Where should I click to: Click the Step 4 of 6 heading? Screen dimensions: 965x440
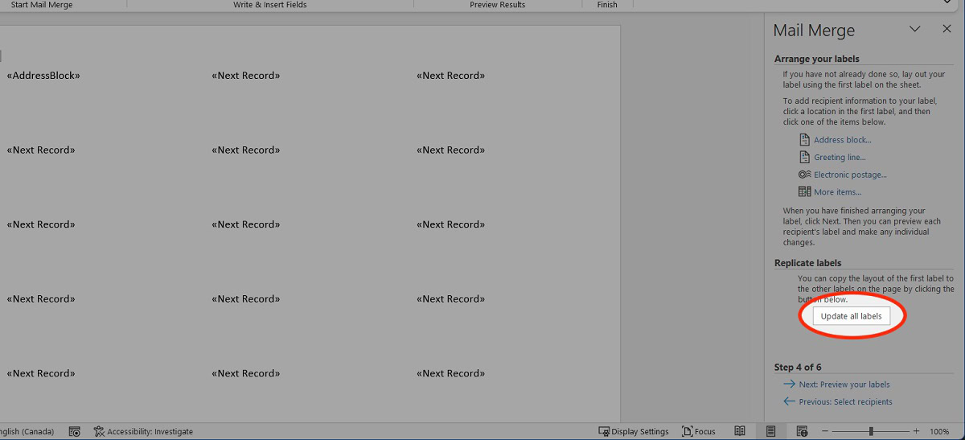tap(798, 367)
